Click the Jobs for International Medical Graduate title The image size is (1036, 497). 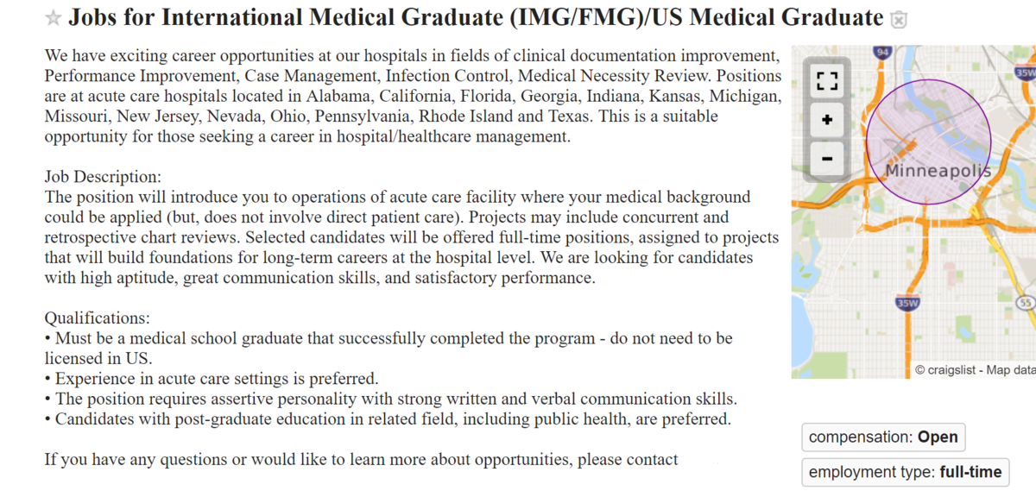pos(476,18)
